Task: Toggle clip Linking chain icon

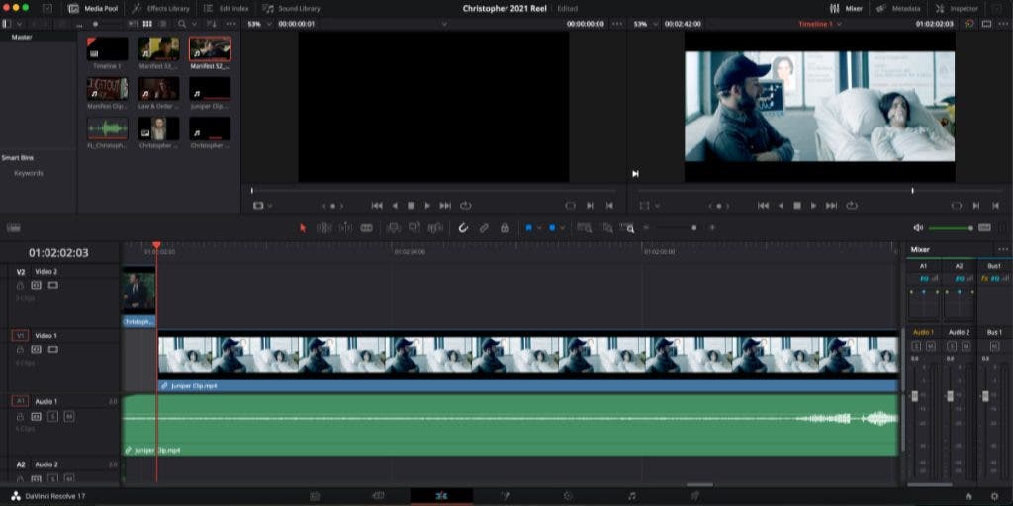Action: pos(484,228)
